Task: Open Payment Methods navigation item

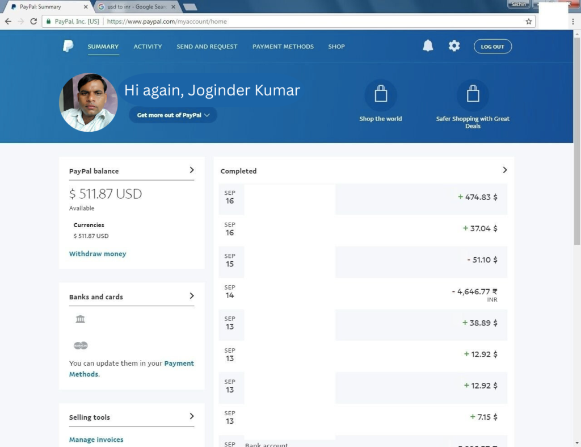Action: 283,47
